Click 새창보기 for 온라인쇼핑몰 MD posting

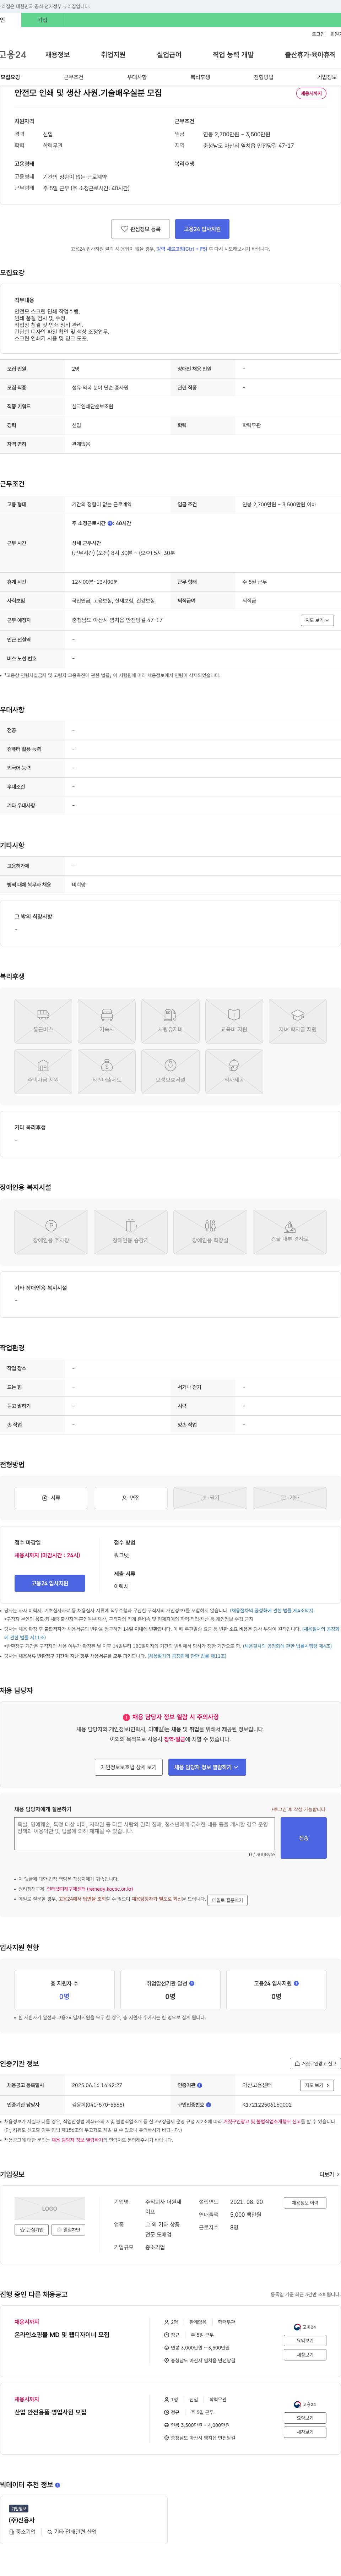pyautogui.click(x=305, y=2355)
